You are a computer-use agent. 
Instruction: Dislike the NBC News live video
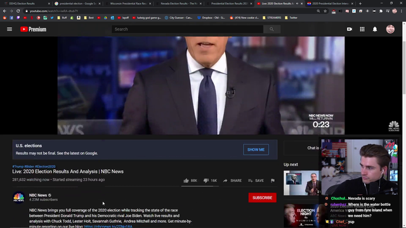click(210, 180)
